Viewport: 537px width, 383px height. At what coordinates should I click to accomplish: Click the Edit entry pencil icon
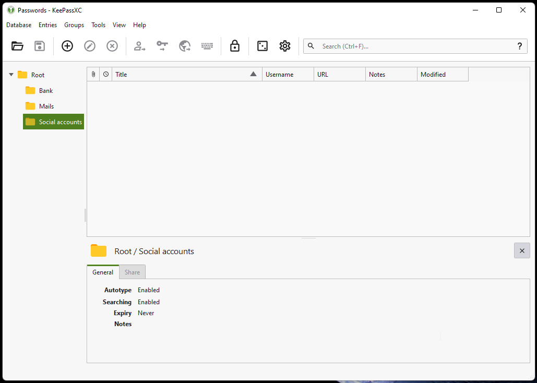90,46
